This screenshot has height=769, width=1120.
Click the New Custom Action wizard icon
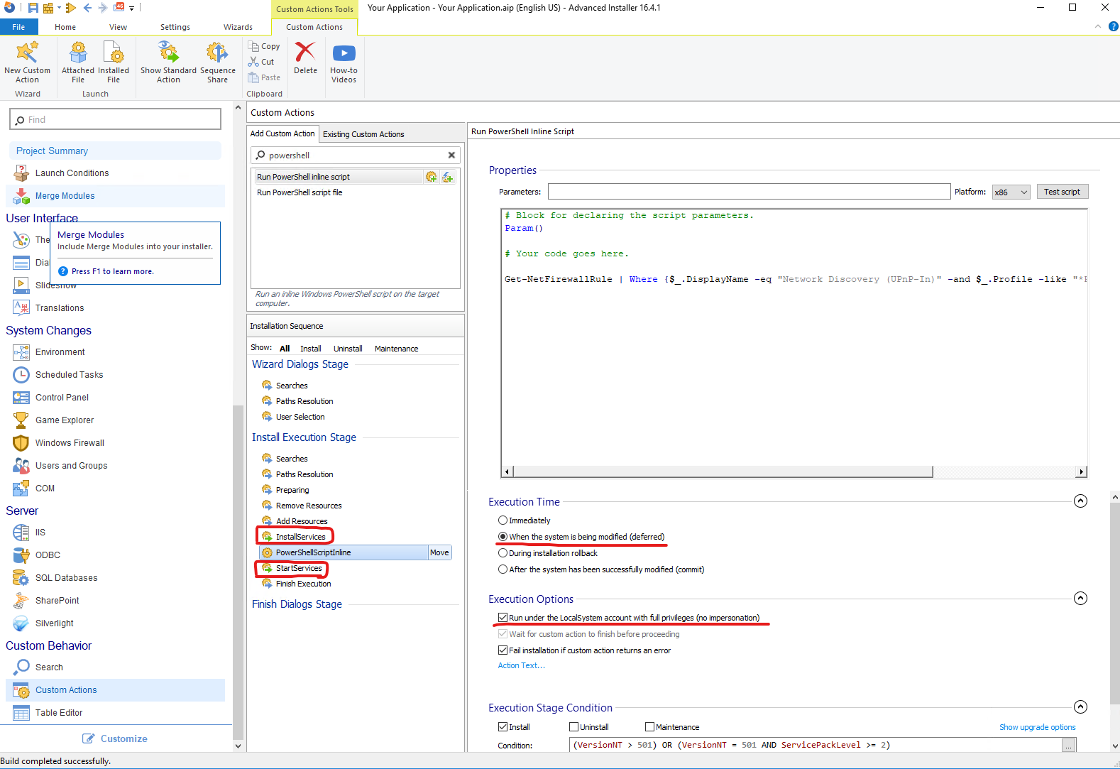click(x=27, y=53)
